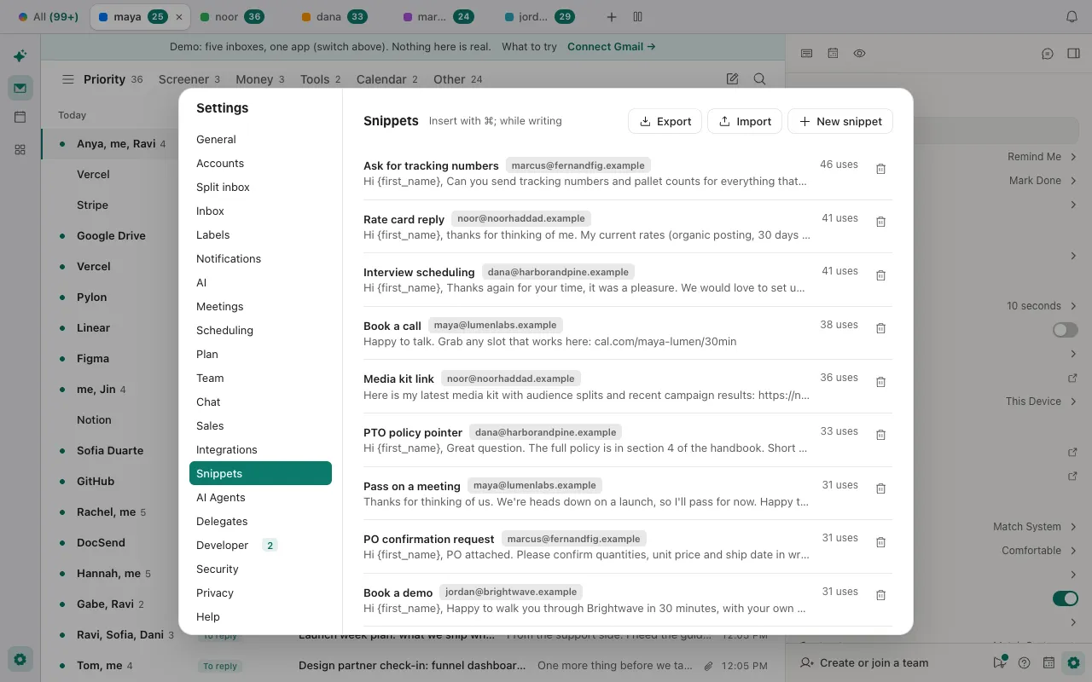1092x682 pixels.
Task: Turn off the green enabled toggle in the background panel
Action: coord(1065,598)
